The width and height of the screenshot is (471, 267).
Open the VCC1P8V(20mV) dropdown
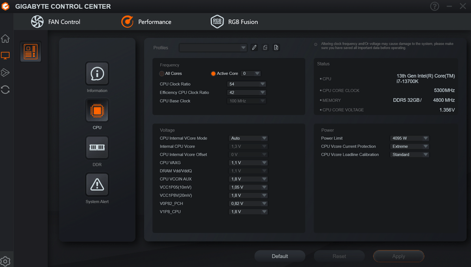point(248,195)
